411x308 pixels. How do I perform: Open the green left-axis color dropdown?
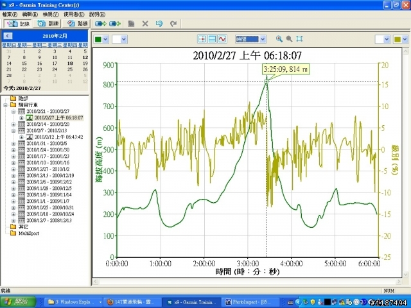click(101, 39)
